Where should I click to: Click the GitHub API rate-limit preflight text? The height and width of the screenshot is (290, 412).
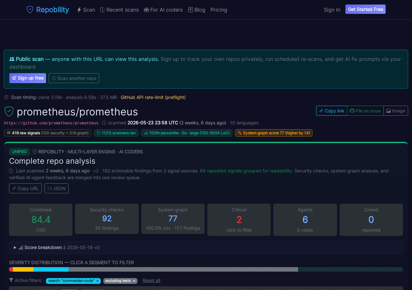point(153,97)
